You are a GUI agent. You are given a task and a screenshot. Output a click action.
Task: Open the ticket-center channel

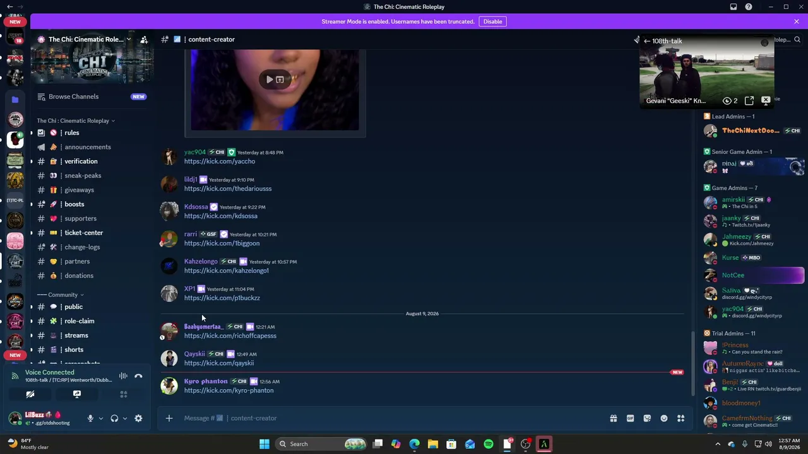click(x=92, y=233)
